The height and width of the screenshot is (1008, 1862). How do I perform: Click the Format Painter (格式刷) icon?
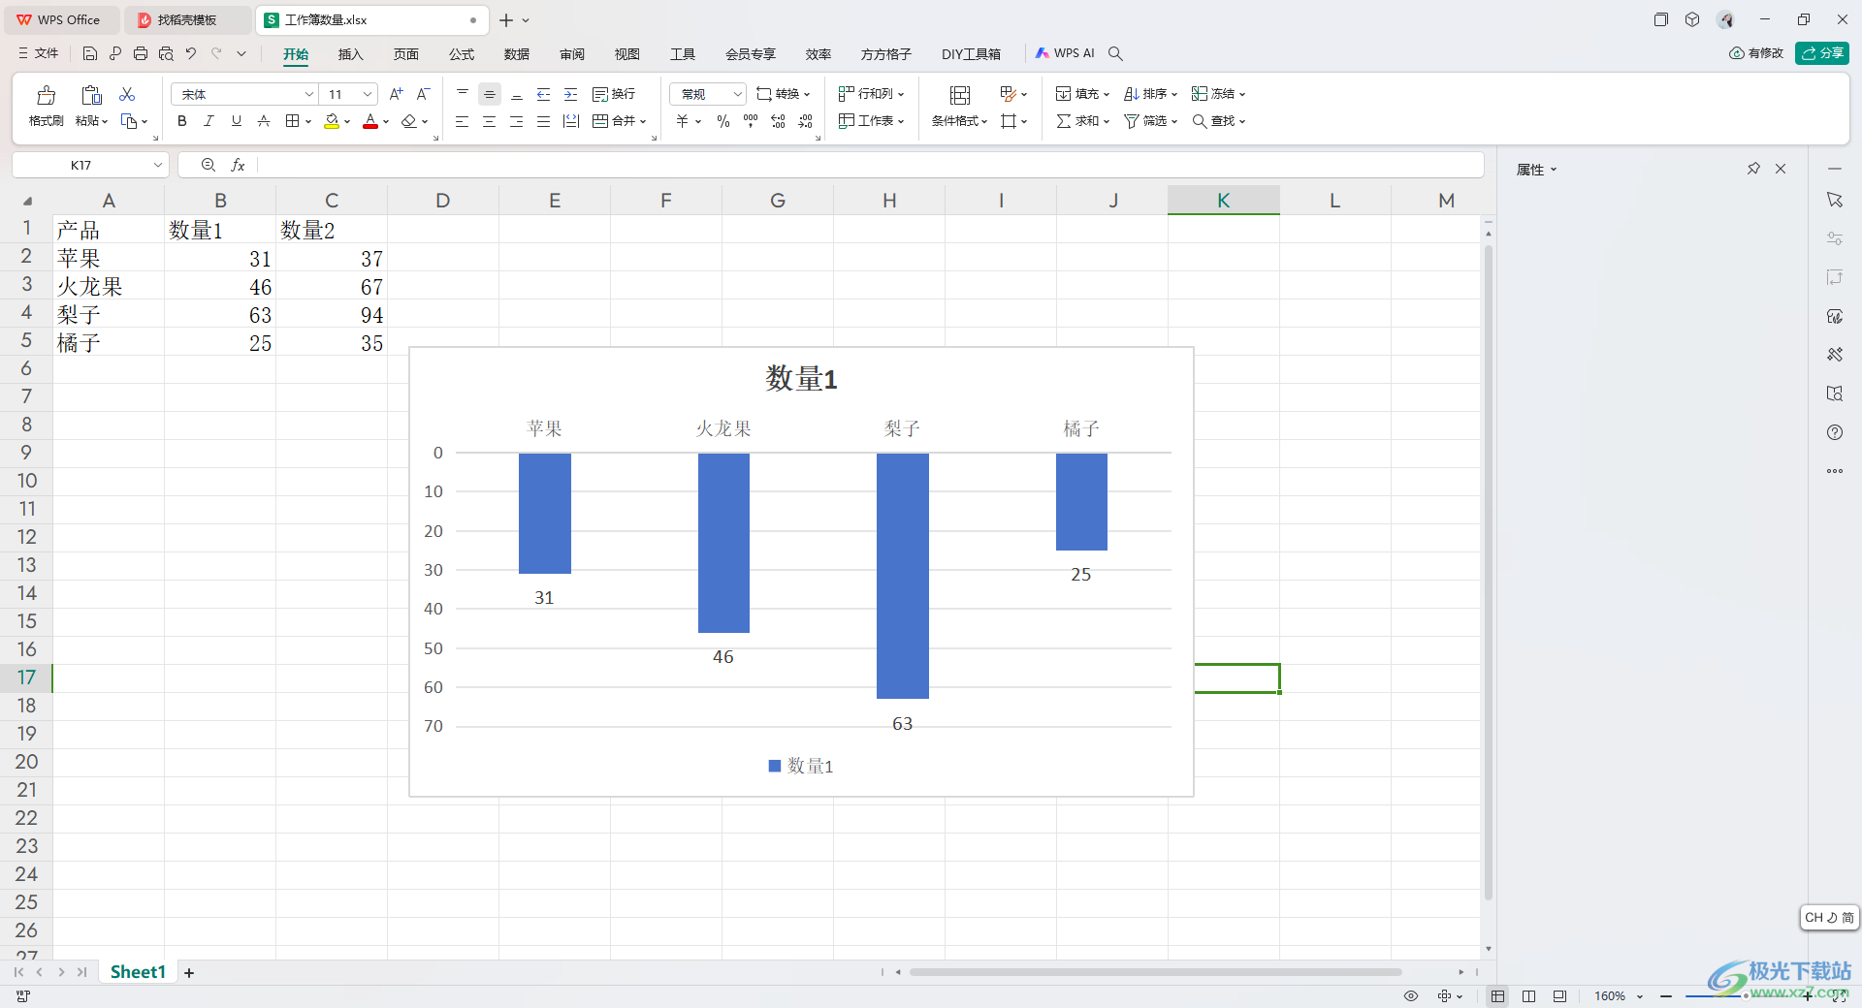[x=46, y=95]
